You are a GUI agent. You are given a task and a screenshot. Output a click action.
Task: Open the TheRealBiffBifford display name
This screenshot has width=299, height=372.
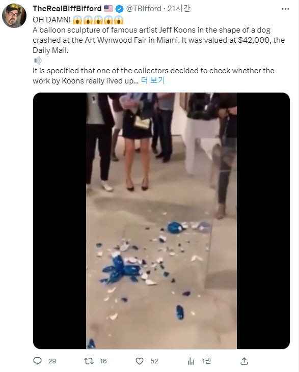[x=67, y=9]
